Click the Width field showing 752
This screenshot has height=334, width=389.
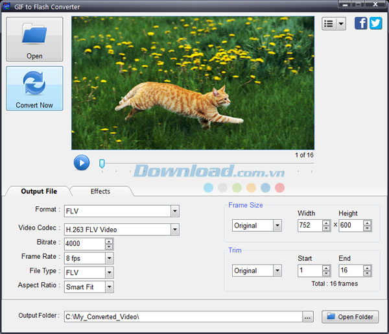310,226
